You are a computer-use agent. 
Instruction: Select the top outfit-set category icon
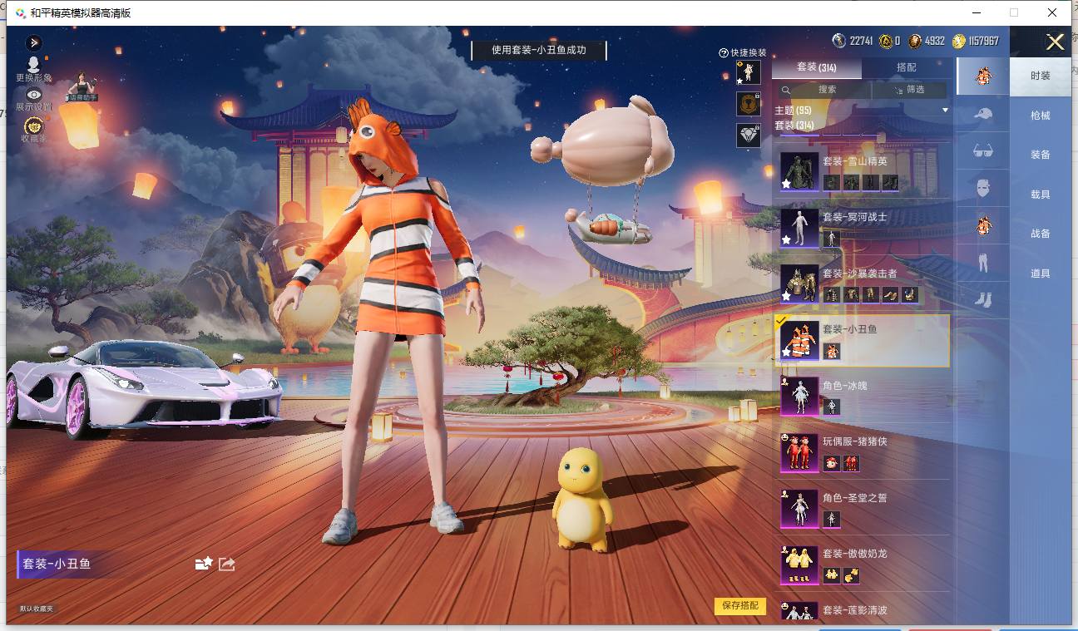[983, 76]
